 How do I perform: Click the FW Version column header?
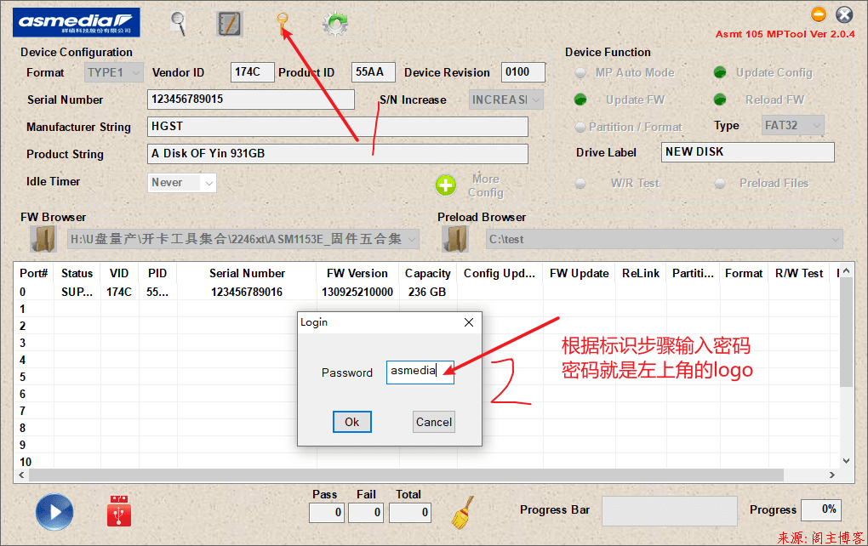357,273
